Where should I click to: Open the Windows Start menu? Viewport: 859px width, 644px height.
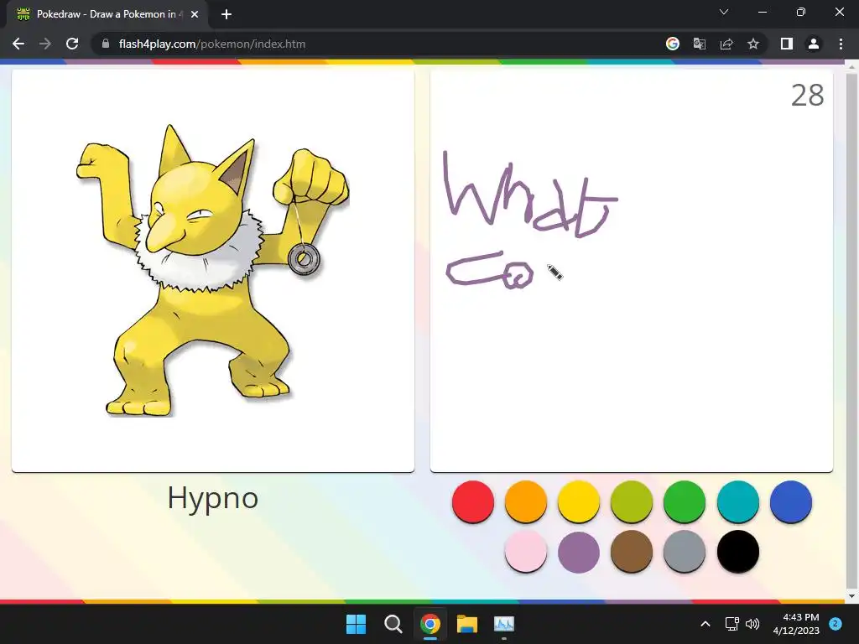356,624
